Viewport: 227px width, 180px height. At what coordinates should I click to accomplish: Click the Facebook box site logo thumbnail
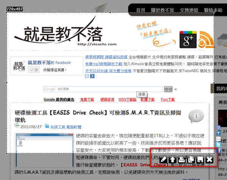click(x=19, y=66)
